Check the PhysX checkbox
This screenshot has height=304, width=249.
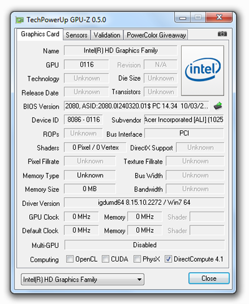137,259
